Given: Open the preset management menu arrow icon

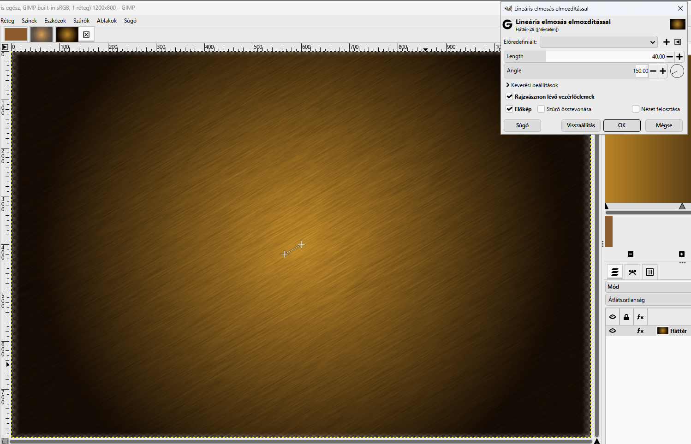Looking at the screenshot, I should click(x=678, y=42).
